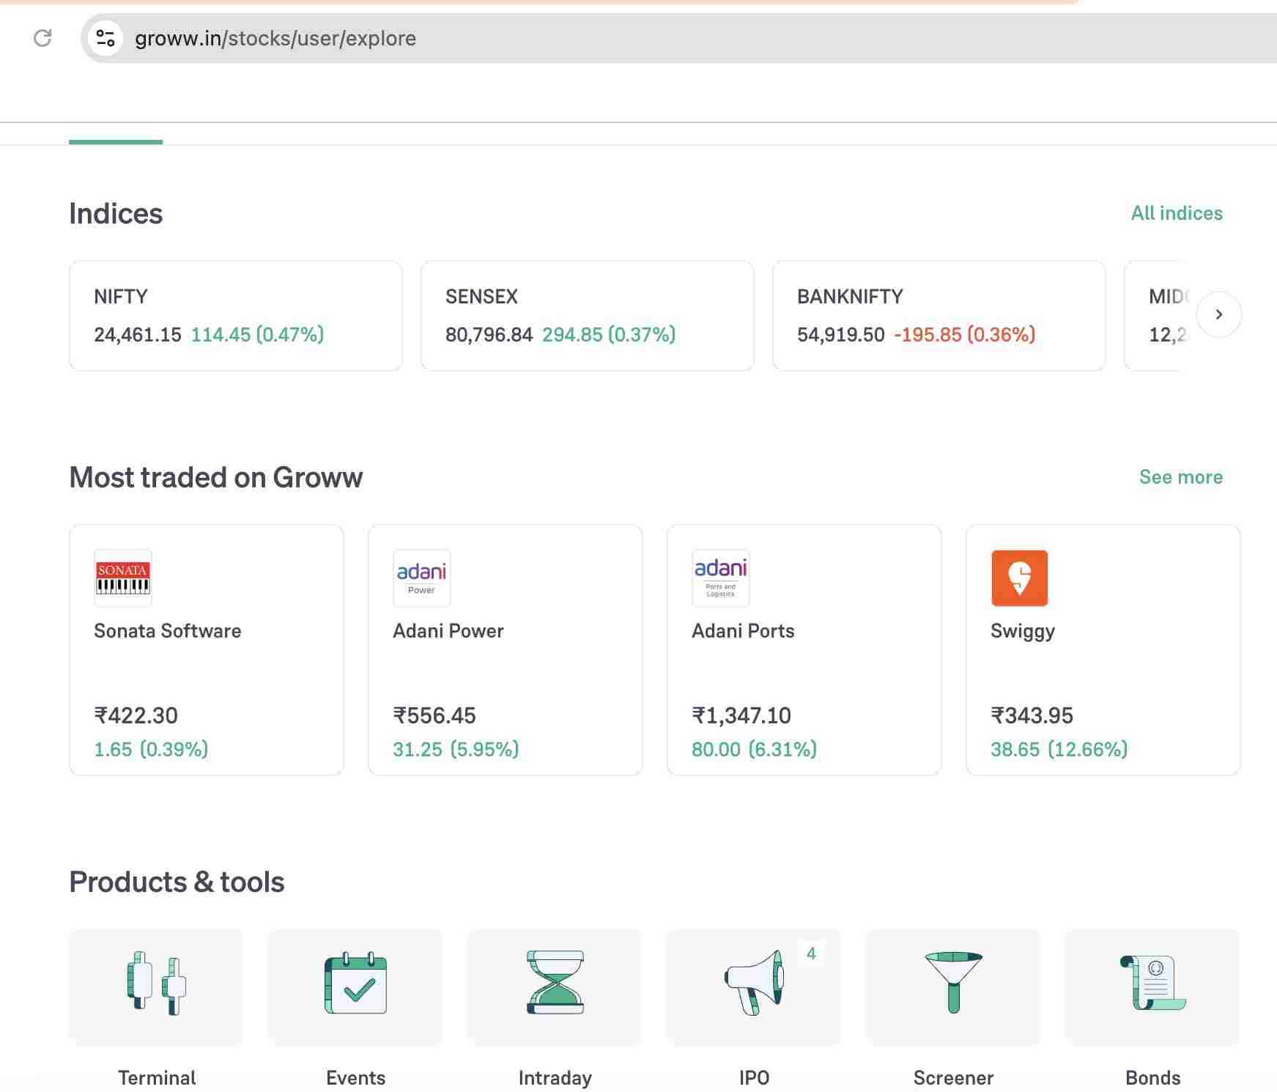Click the ₹1,347.10 Adani Ports price
Screen dimensions: 1277x1092
pos(741,715)
